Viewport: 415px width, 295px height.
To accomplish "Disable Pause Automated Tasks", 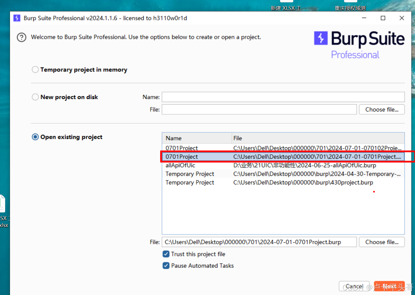I will click(x=166, y=266).
